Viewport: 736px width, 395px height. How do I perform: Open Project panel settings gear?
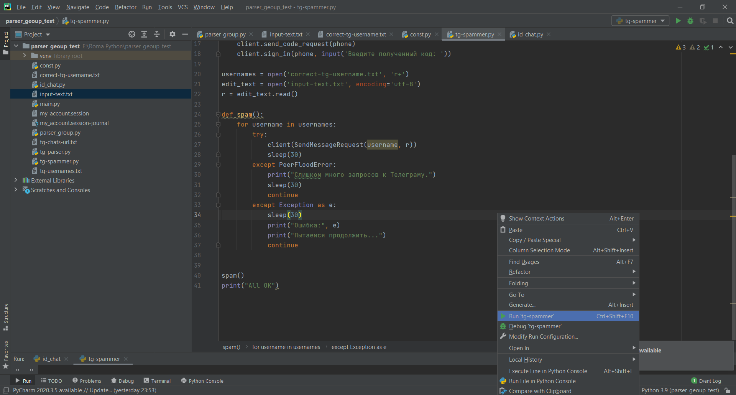172,34
